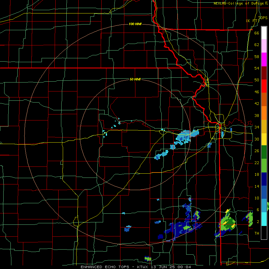Click the cyan legend swatch
This screenshot has height=269, width=269.
[264, 219]
